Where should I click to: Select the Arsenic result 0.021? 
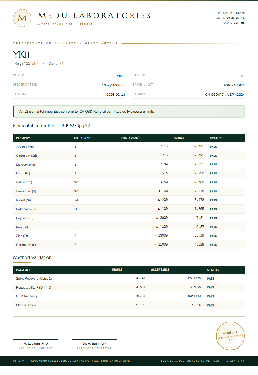tap(199, 147)
